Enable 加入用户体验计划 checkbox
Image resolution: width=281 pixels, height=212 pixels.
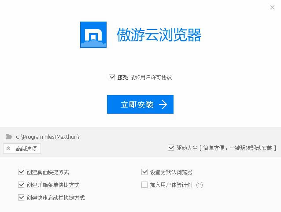click(144, 185)
